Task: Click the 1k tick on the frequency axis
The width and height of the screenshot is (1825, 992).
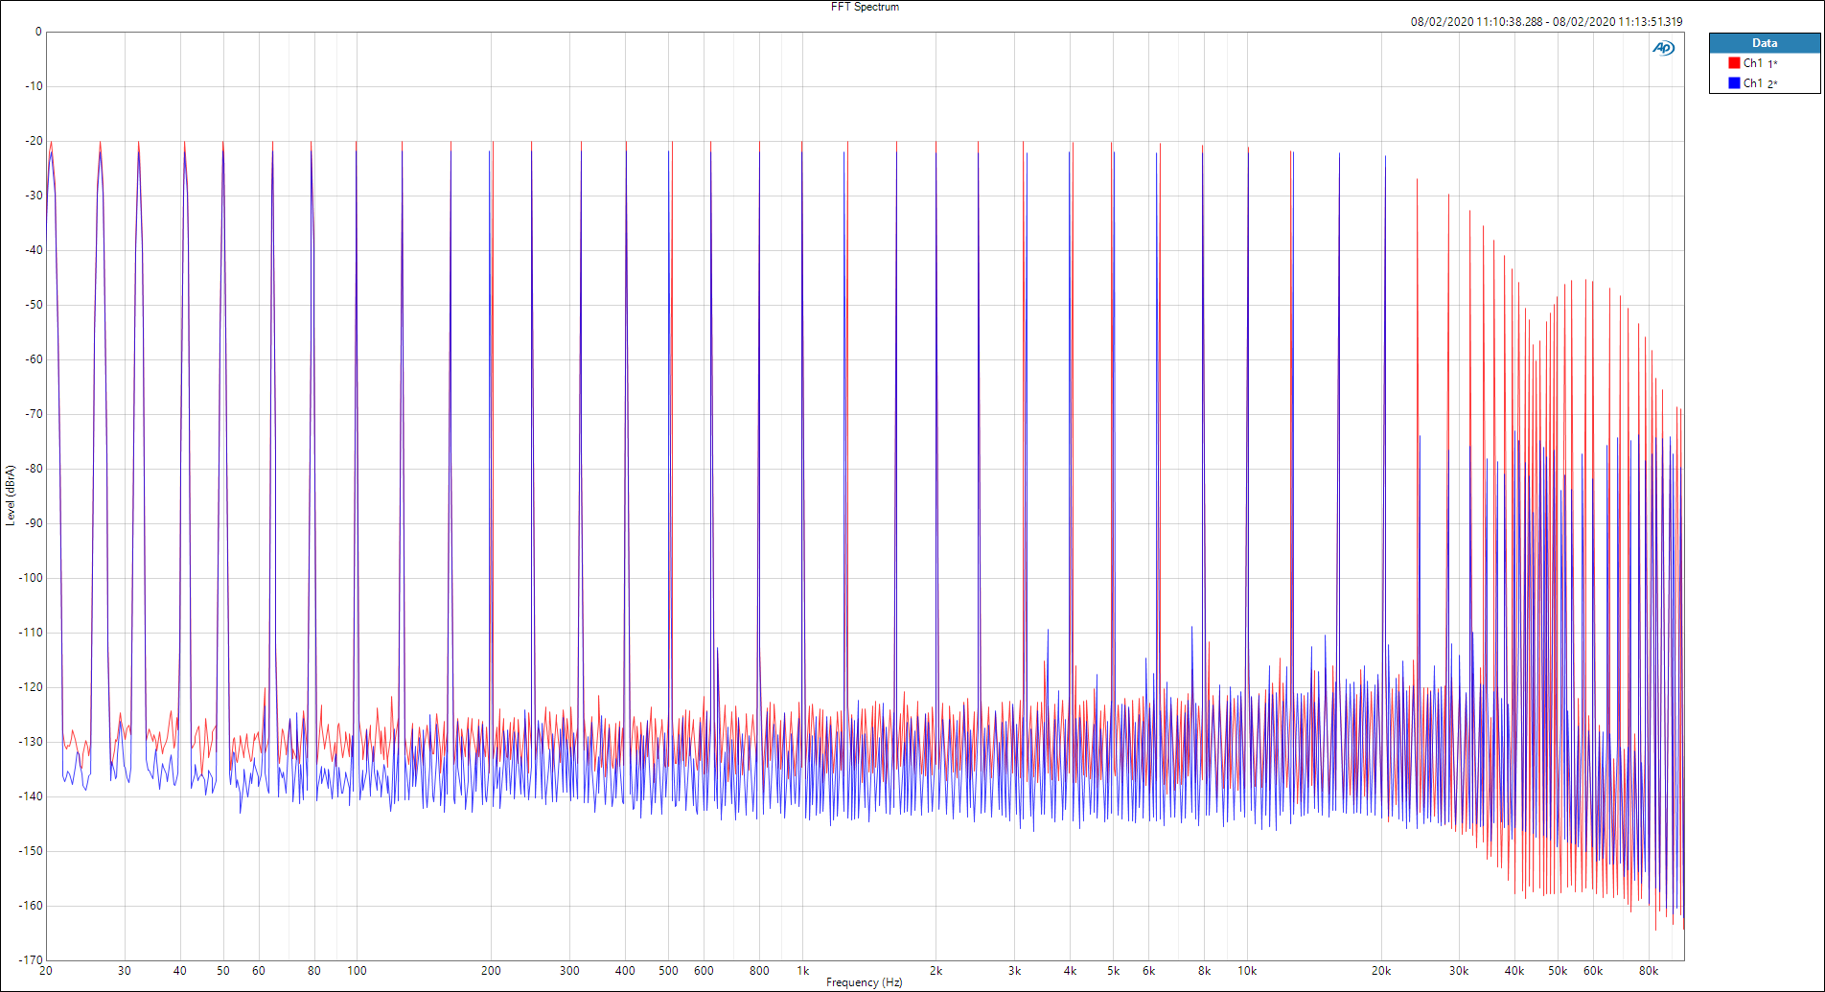Action: 802,971
